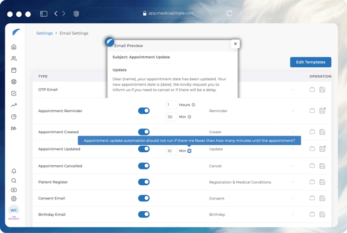The image size is (347, 233).
Task: Click the Hours input field
Action: pyautogui.click(x=171, y=105)
